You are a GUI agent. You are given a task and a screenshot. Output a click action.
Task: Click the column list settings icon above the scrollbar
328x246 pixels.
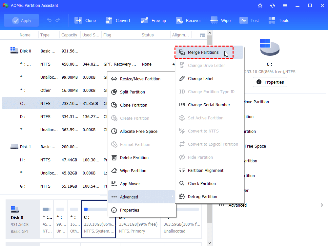coord(202,35)
